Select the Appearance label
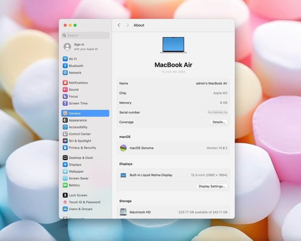 78,120
